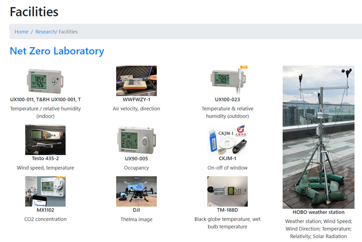Select the 'DJI' model label
Image resolution: width=362 pixels, height=242 pixels.
(137, 210)
